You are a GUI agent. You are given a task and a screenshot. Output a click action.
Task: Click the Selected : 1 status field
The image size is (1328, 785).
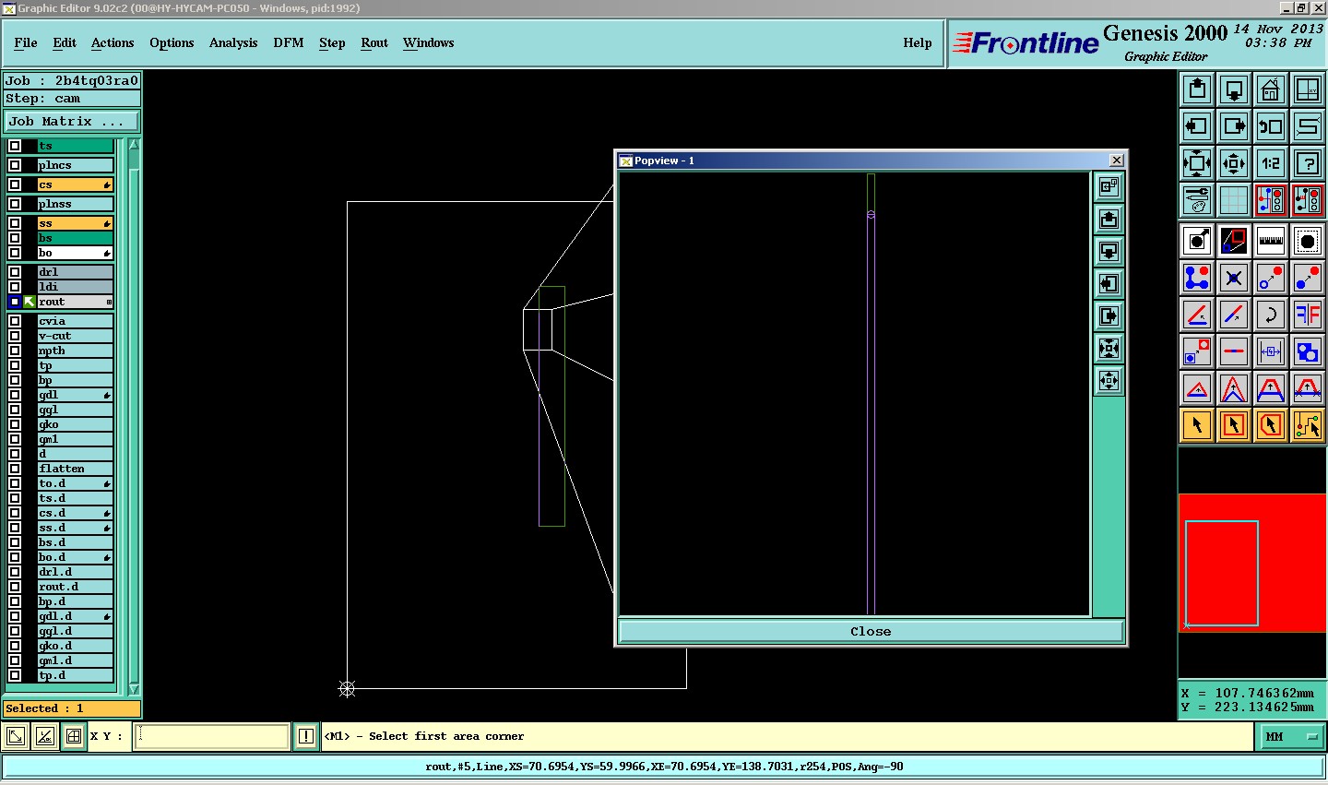[x=72, y=708]
